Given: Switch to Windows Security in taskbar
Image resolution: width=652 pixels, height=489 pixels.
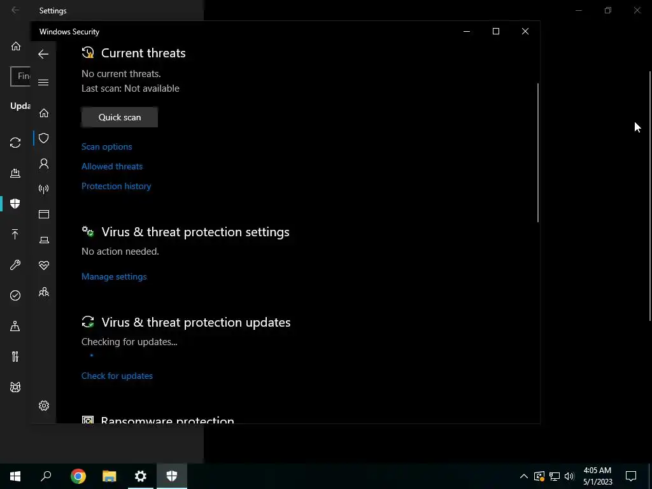Looking at the screenshot, I should pos(172,476).
